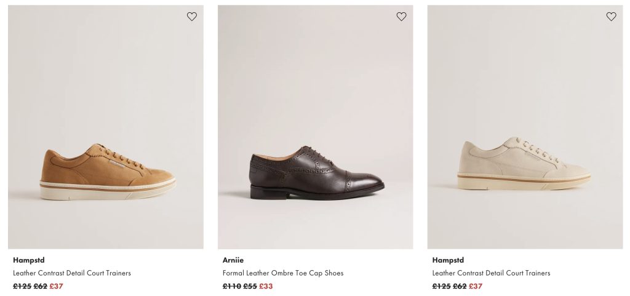Click the wishlist heart on Arniie shoe
The height and width of the screenshot is (296, 630).
click(x=401, y=17)
